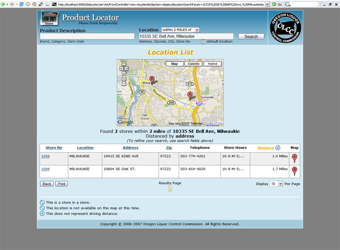Open the map Terms of Use link

point(214,124)
